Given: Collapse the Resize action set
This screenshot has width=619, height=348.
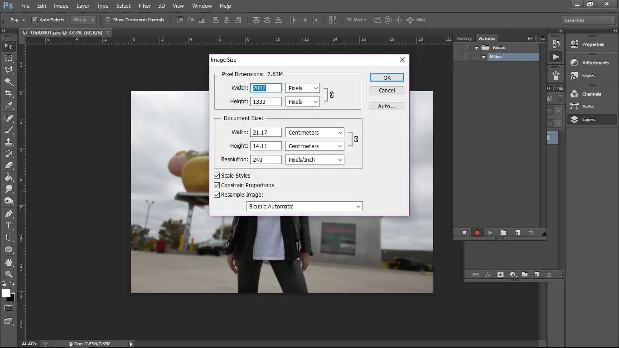Looking at the screenshot, I should [476, 47].
